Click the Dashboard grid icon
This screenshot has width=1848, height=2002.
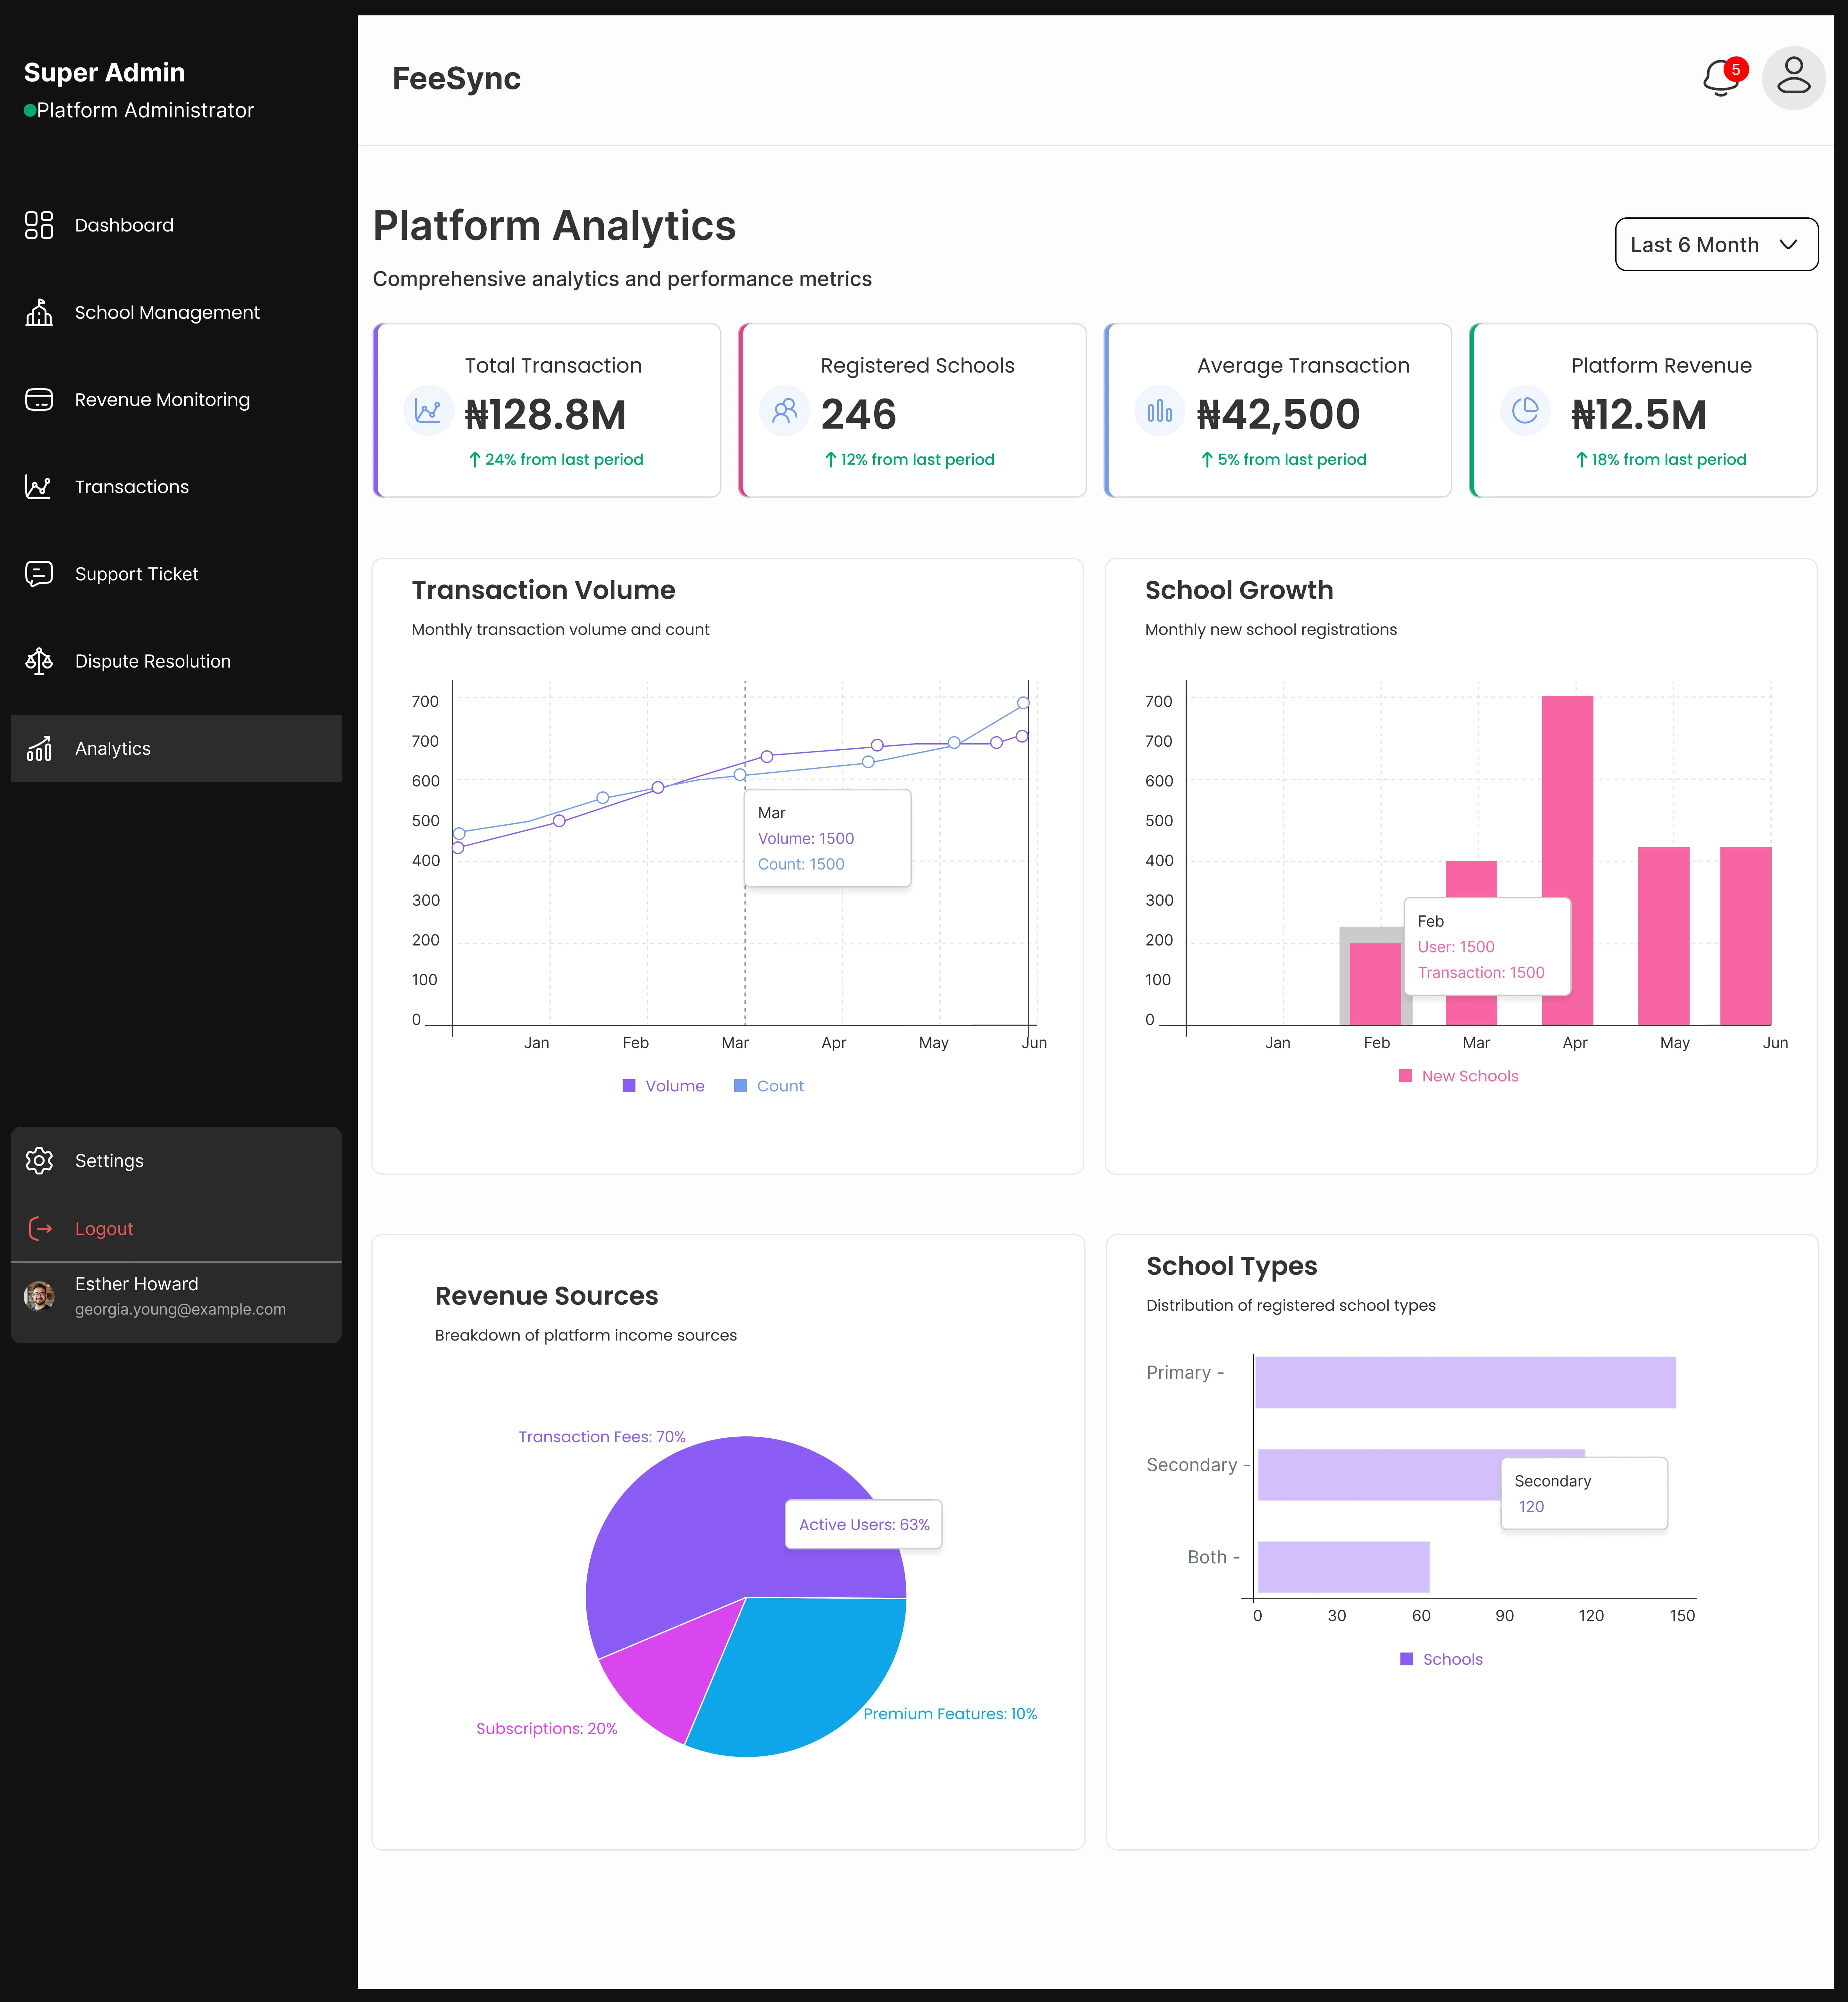(39, 225)
